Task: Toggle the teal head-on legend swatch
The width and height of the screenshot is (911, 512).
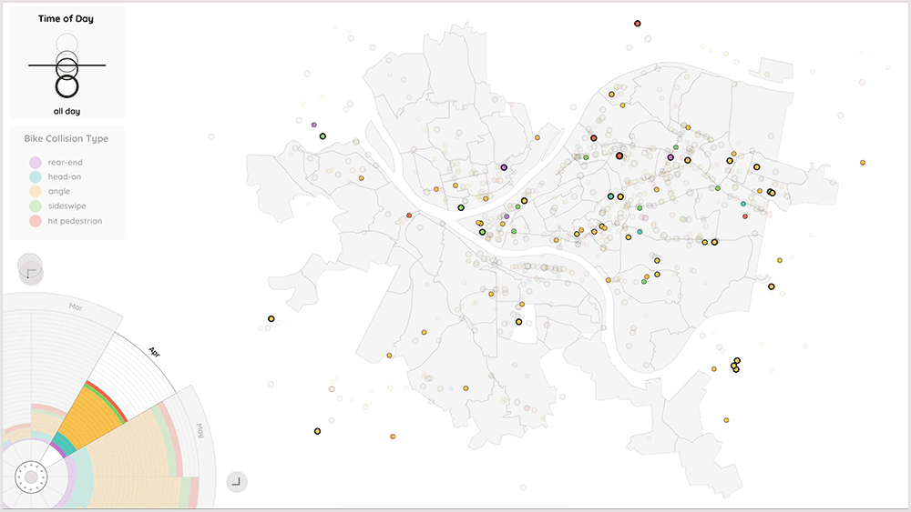Action: click(x=36, y=176)
